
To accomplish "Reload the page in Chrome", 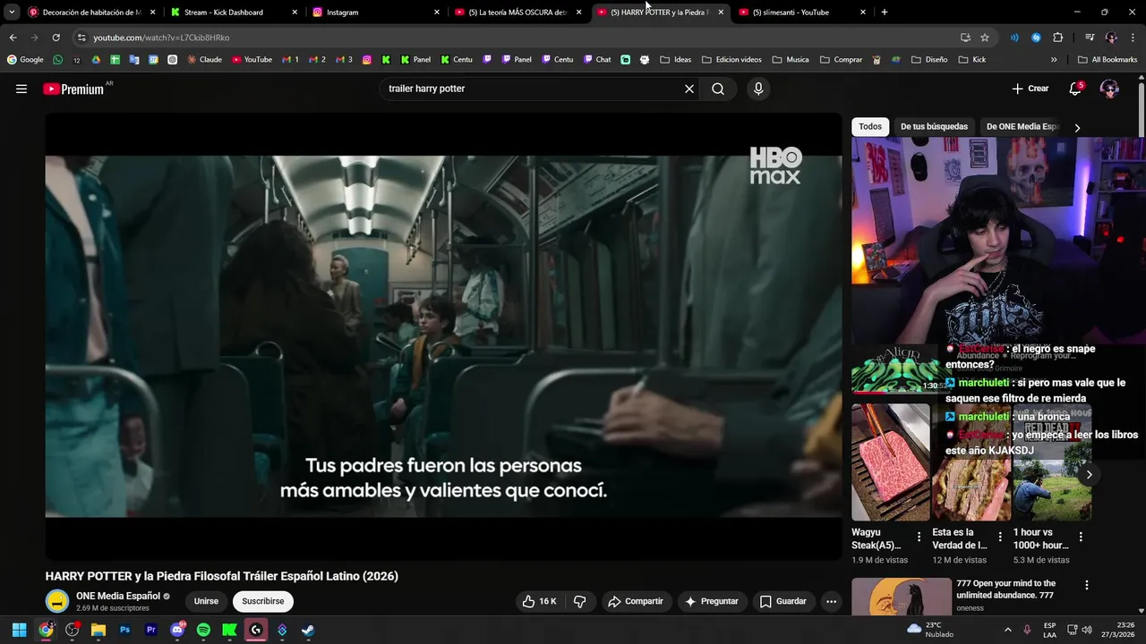I will [x=56, y=38].
